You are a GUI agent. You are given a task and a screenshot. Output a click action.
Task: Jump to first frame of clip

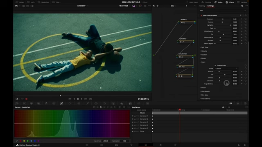tap(70, 99)
